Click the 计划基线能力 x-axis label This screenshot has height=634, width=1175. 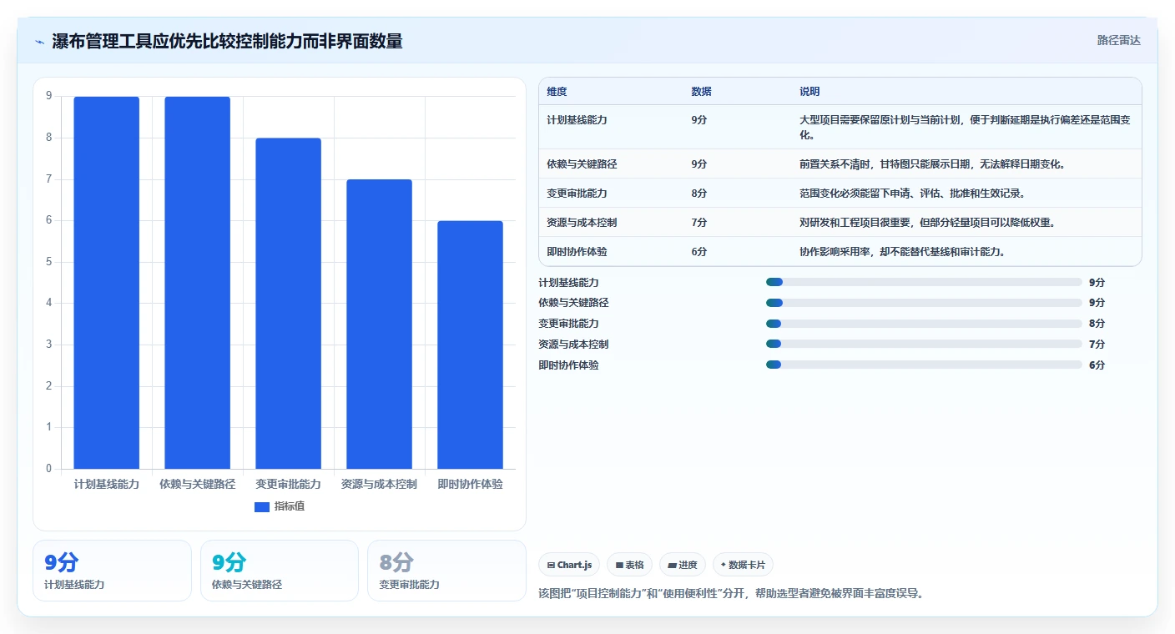click(106, 484)
